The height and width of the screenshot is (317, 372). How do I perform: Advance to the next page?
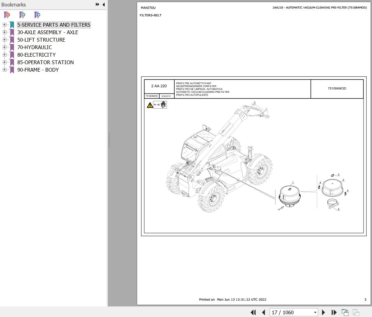click(324, 312)
